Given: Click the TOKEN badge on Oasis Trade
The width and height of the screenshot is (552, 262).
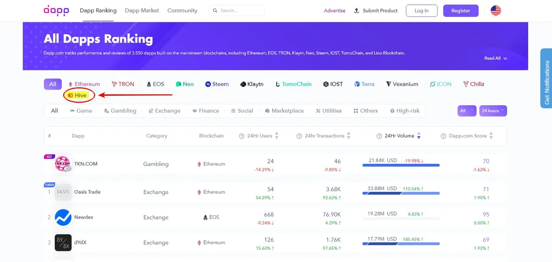Looking at the screenshot, I should [x=49, y=184].
